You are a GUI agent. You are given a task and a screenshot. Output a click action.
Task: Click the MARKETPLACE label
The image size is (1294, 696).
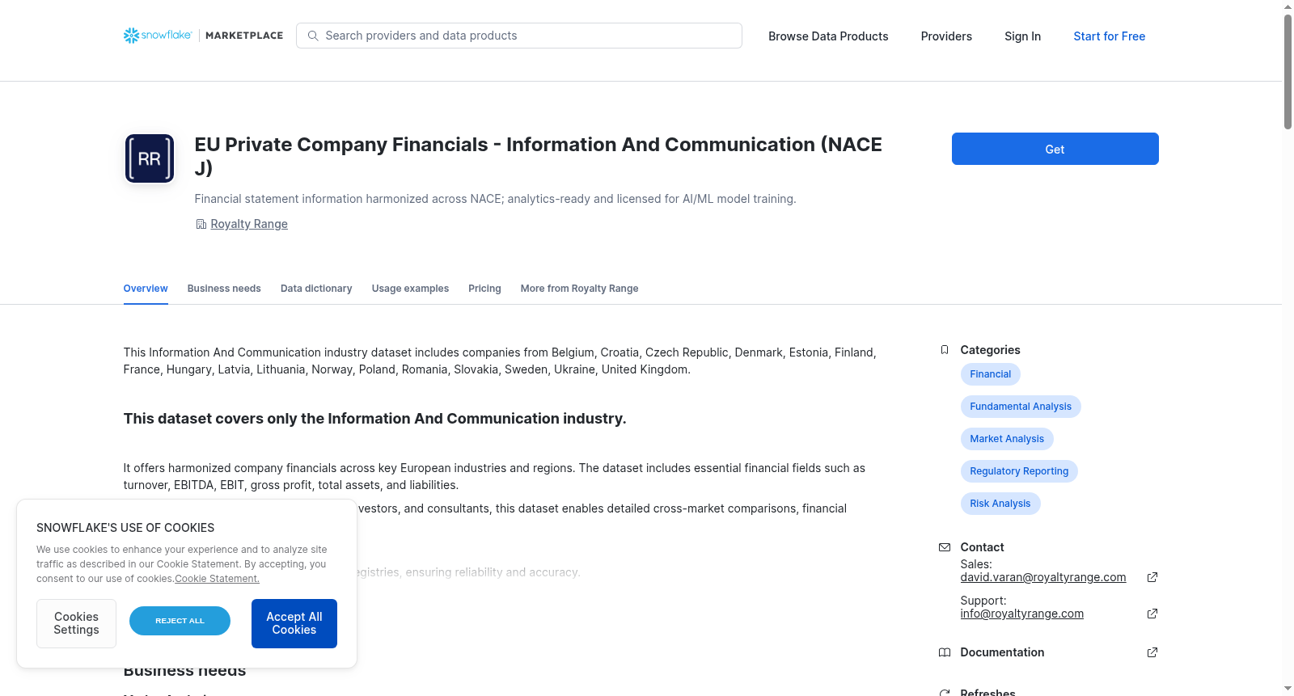[x=244, y=36]
